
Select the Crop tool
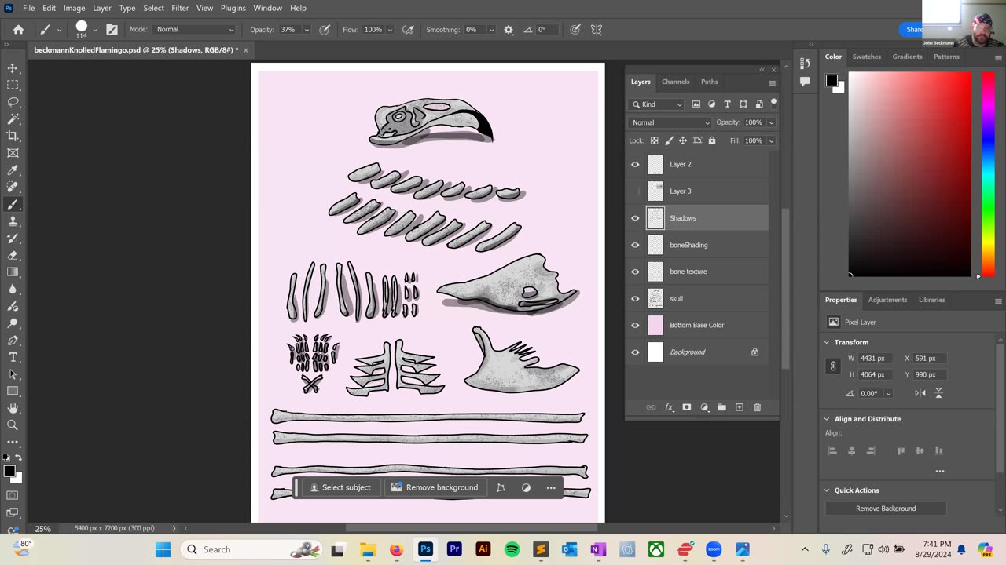[13, 136]
